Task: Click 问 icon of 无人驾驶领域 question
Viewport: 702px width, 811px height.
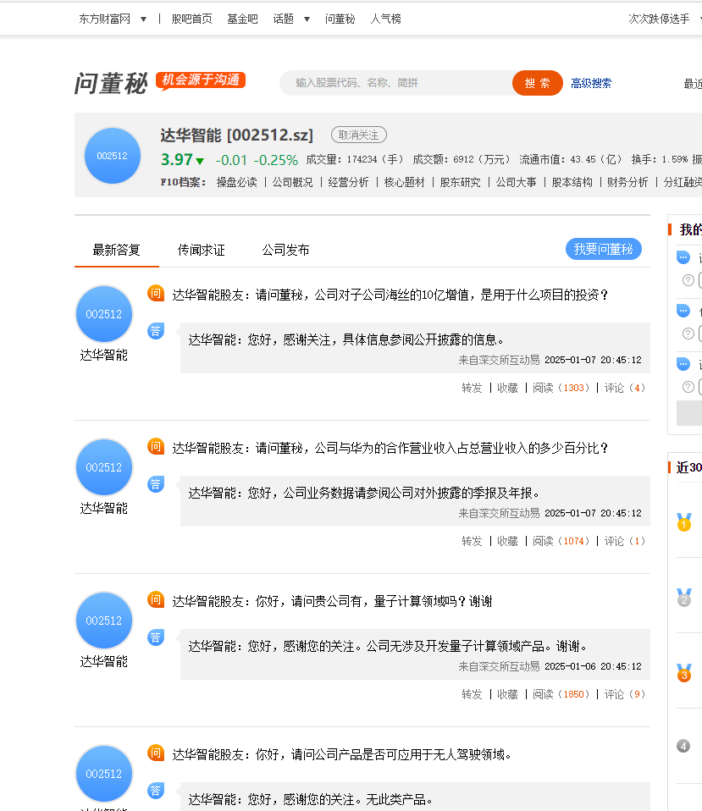Action: tap(156, 753)
